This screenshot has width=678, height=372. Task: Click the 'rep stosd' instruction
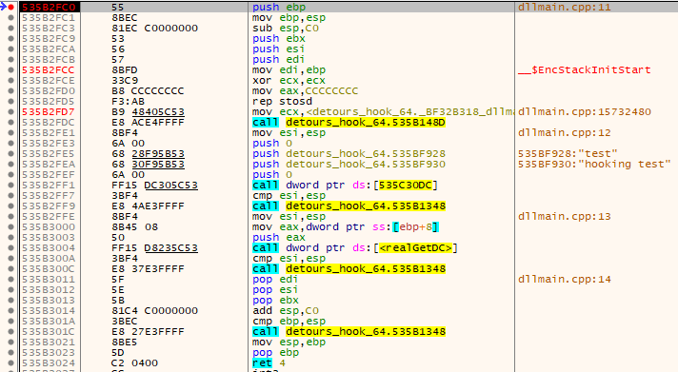[282, 102]
